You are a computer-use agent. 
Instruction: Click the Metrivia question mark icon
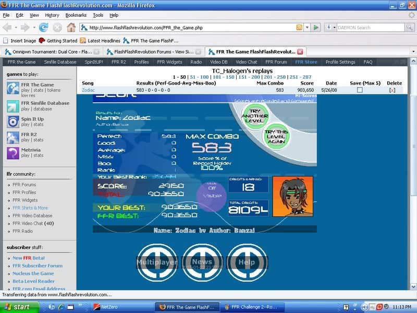click(x=13, y=152)
